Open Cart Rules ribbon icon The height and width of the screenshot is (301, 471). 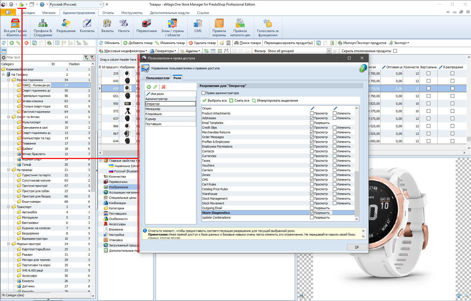219,28
